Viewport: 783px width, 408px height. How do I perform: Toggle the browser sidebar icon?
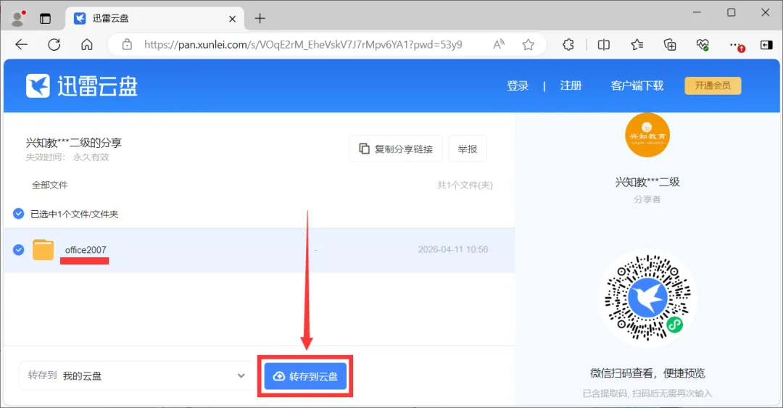pyautogui.click(x=766, y=45)
